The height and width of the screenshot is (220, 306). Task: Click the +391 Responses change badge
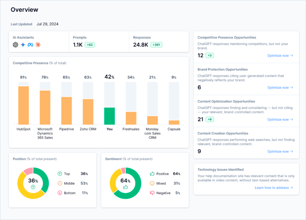point(156,45)
